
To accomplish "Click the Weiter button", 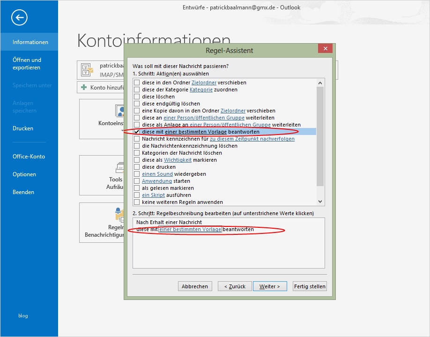I will 270,286.
